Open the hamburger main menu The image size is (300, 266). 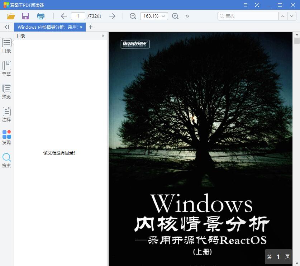coord(246,5)
